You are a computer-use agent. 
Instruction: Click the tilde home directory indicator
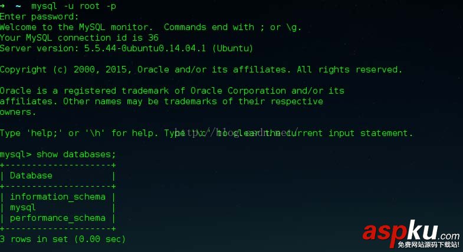[18, 6]
